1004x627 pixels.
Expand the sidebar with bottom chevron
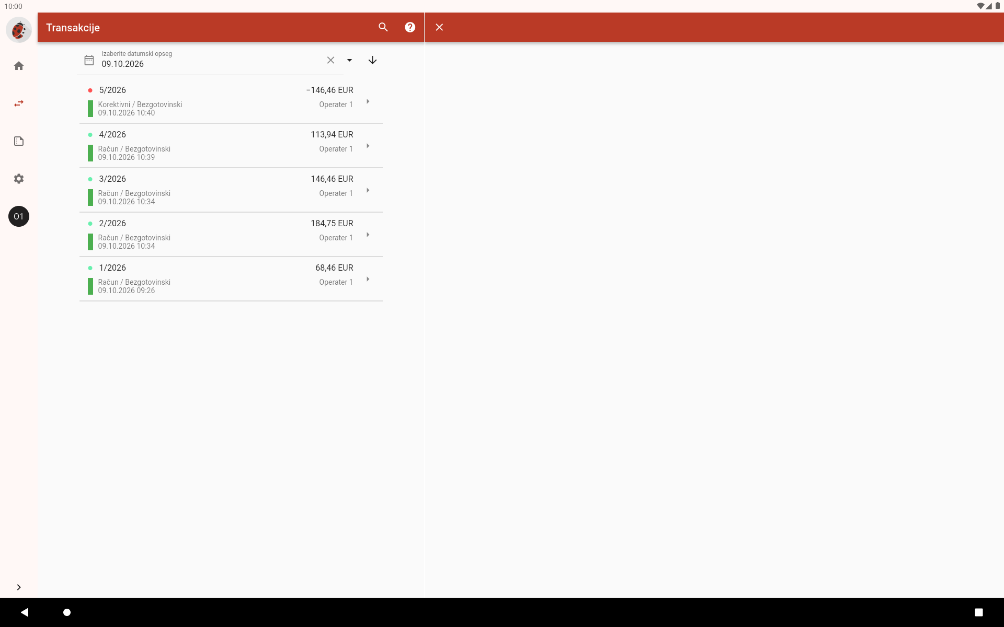tap(19, 587)
